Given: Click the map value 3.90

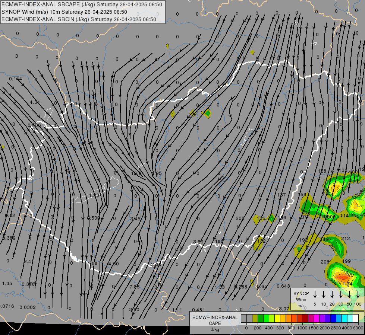Looking at the screenshot, I should point(134,309).
